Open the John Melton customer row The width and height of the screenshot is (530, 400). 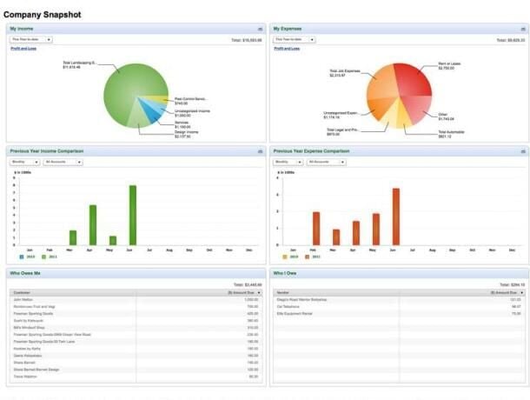point(136,300)
